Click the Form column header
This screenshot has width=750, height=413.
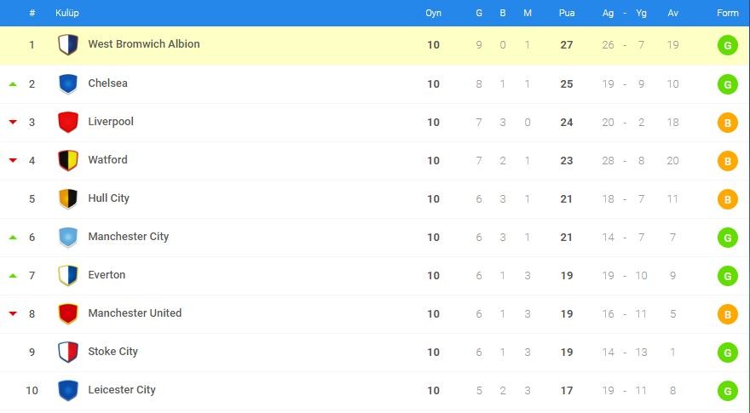728,13
